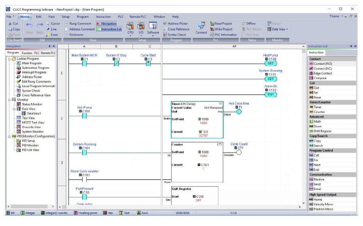The image size is (363, 226).
Task: Toggle the Address Comment checkbox
Action: coord(66,29)
